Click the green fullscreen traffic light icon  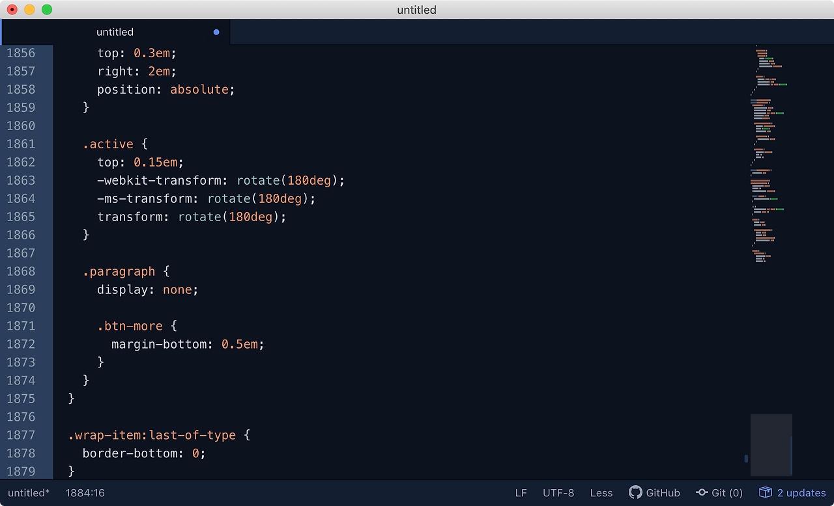(x=46, y=10)
